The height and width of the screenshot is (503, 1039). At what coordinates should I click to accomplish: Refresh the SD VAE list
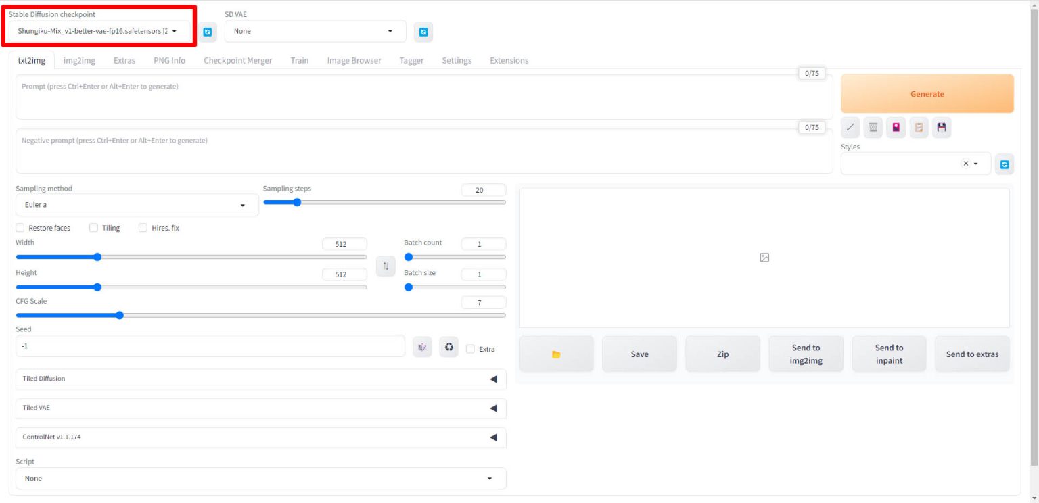point(423,31)
